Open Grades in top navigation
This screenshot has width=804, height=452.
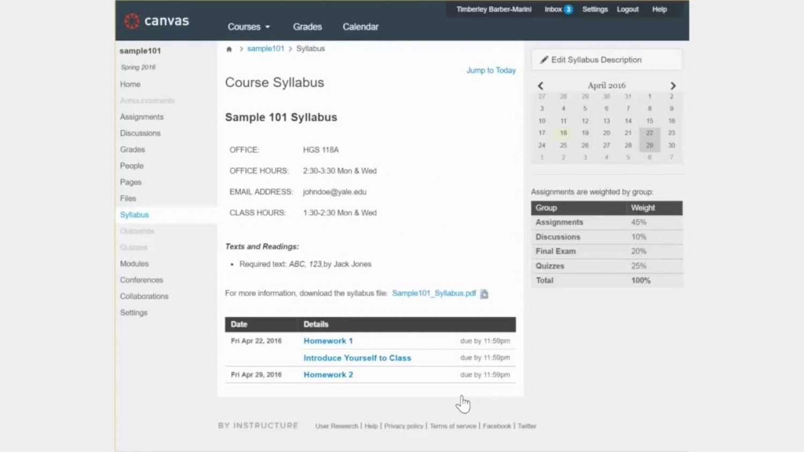click(x=307, y=27)
